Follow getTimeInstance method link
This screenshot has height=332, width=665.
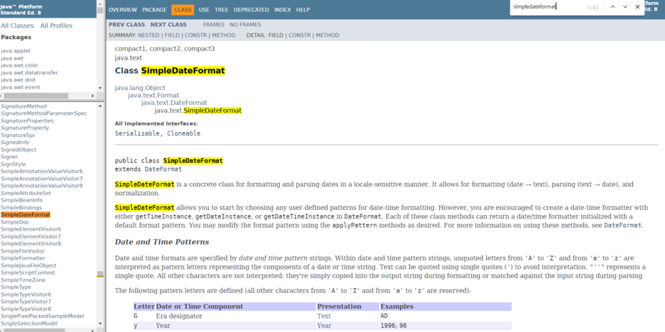click(163, 216)
